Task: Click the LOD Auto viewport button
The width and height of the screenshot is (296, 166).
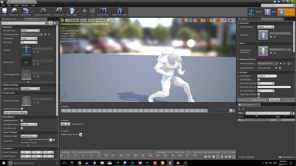Action: coord(100,20)
